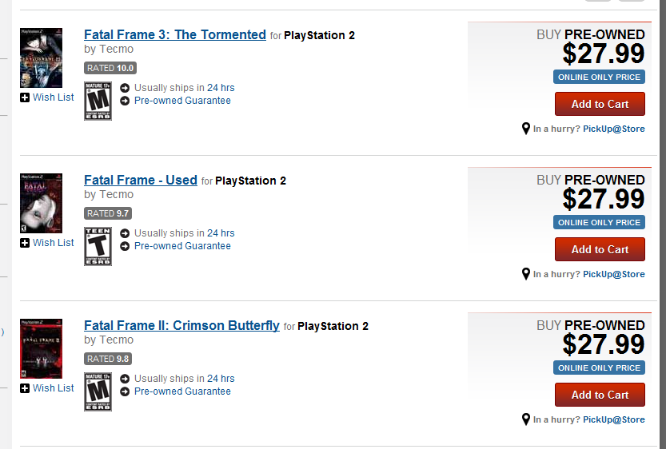Open Fatal Frame - Used title link

(x=141, y=180)
